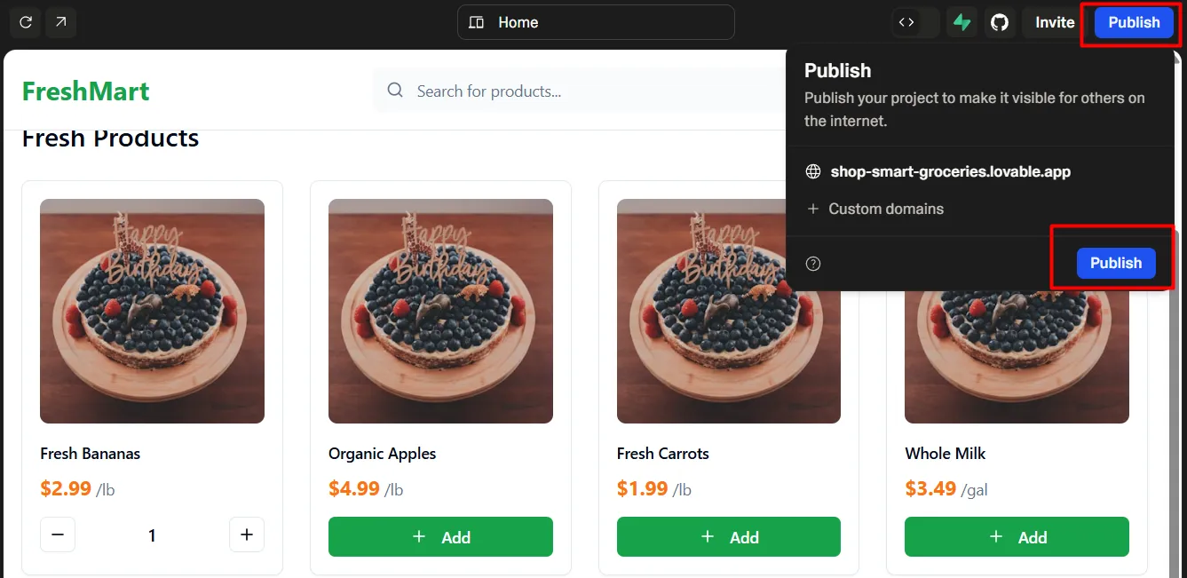Open the Supabase lightning icon
Screen dimensions: 1187x578
coord(961,22)
